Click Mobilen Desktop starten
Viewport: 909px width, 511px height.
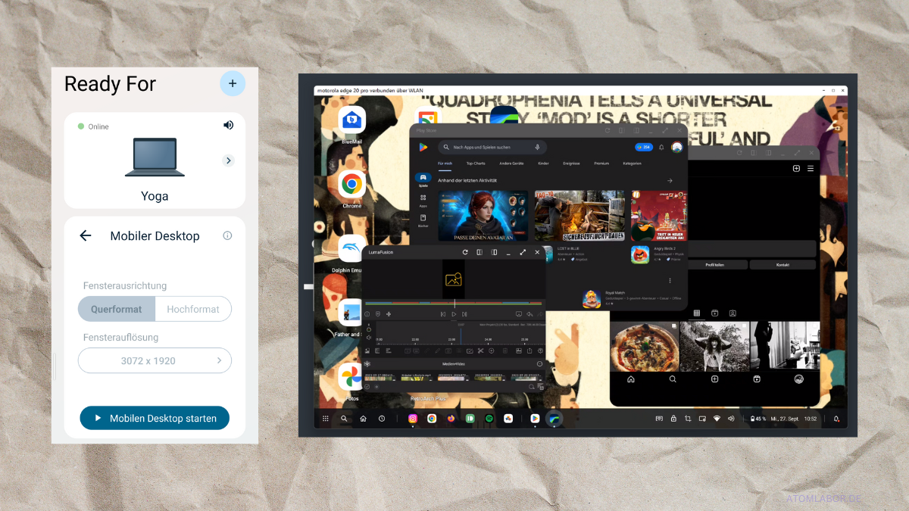[x=155, y=418]
